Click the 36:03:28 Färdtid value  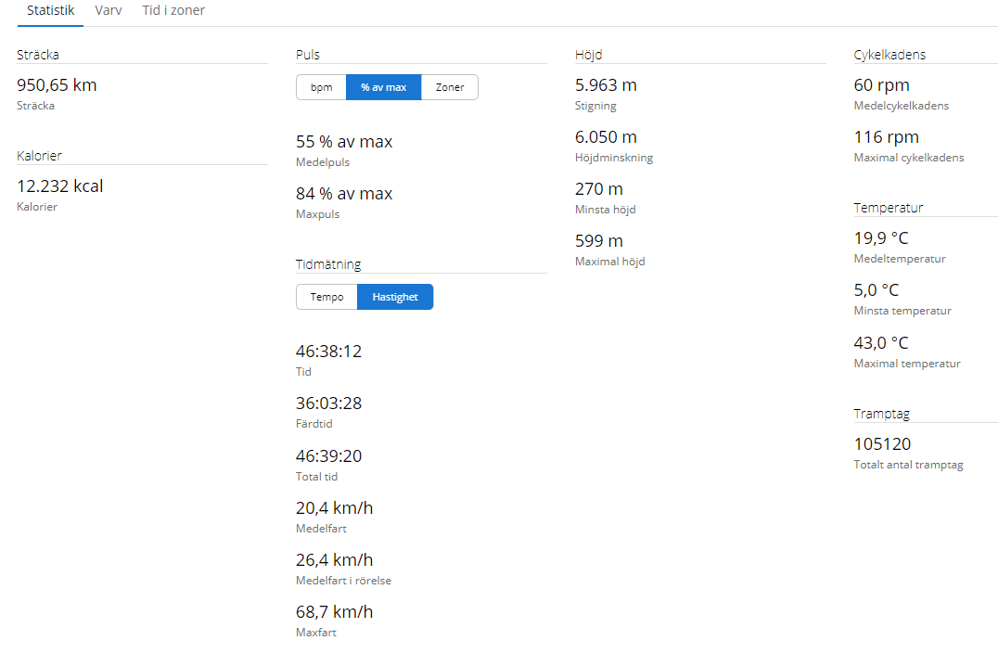[328, 403]
